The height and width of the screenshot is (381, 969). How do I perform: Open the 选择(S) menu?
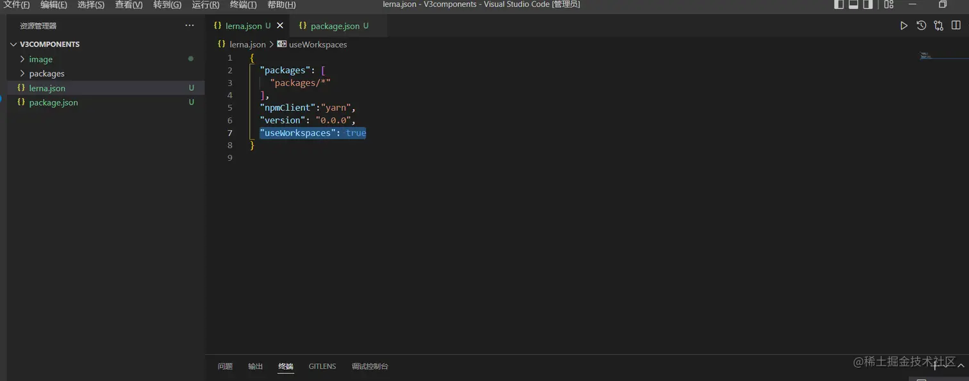pyautogui.click(x=91, y=4)
